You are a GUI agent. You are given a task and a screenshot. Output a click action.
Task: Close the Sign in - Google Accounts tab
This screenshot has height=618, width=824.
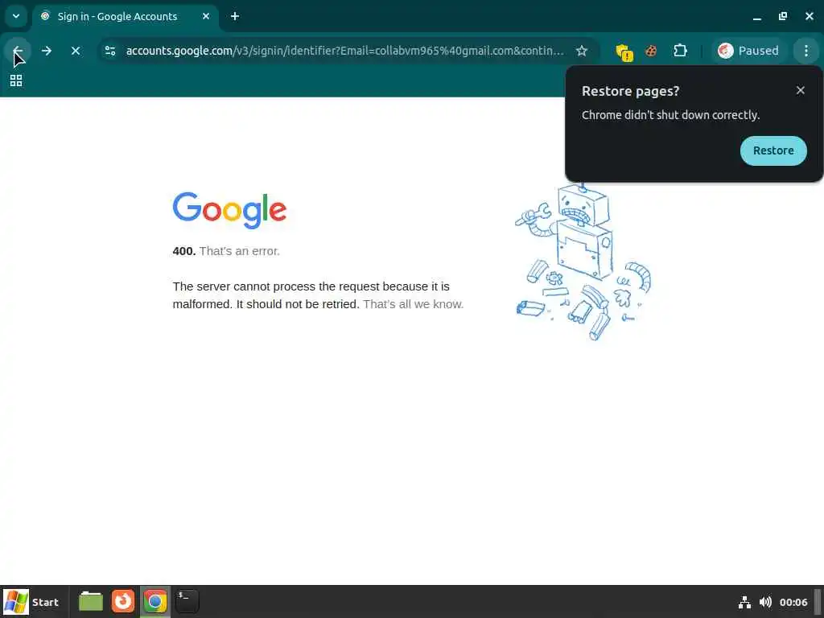pos(206,16)
